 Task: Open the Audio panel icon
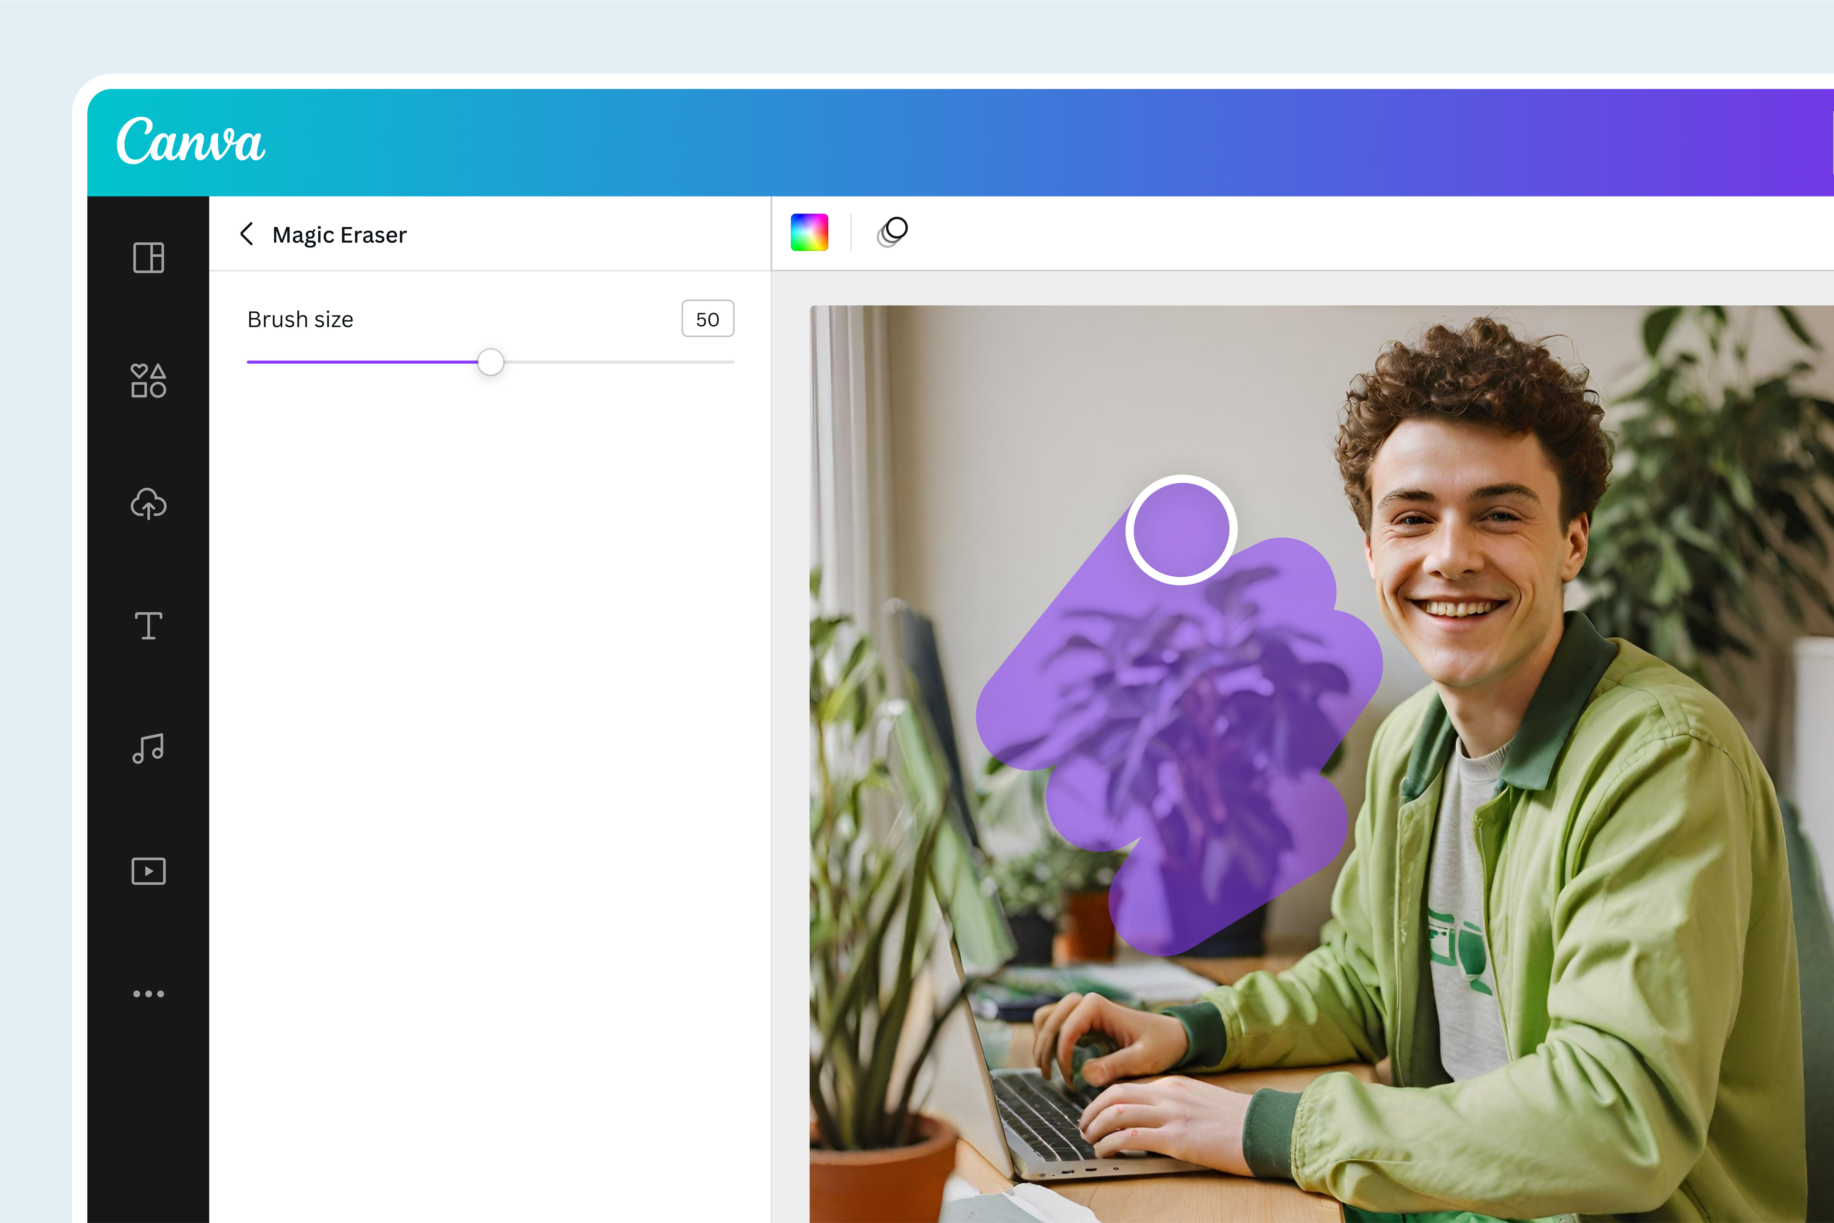tap(148, 749)
